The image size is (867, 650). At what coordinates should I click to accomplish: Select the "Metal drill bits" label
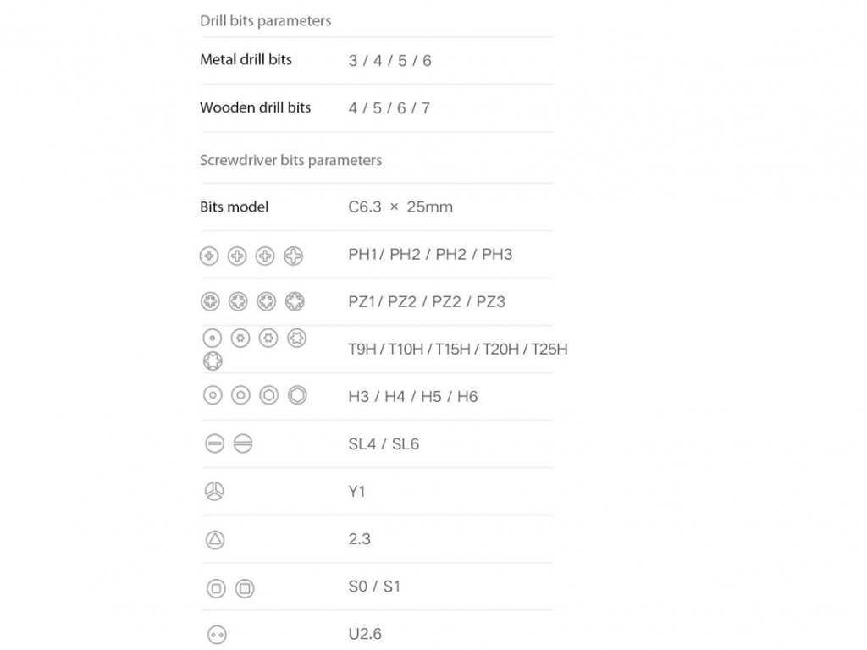coord(246,60)
